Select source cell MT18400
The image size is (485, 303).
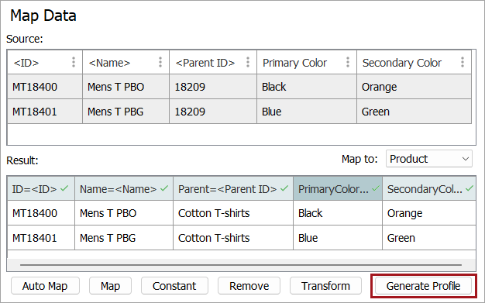(x=45, y=87)
